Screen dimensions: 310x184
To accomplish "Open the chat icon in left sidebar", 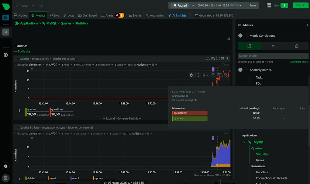I will 6,17.
